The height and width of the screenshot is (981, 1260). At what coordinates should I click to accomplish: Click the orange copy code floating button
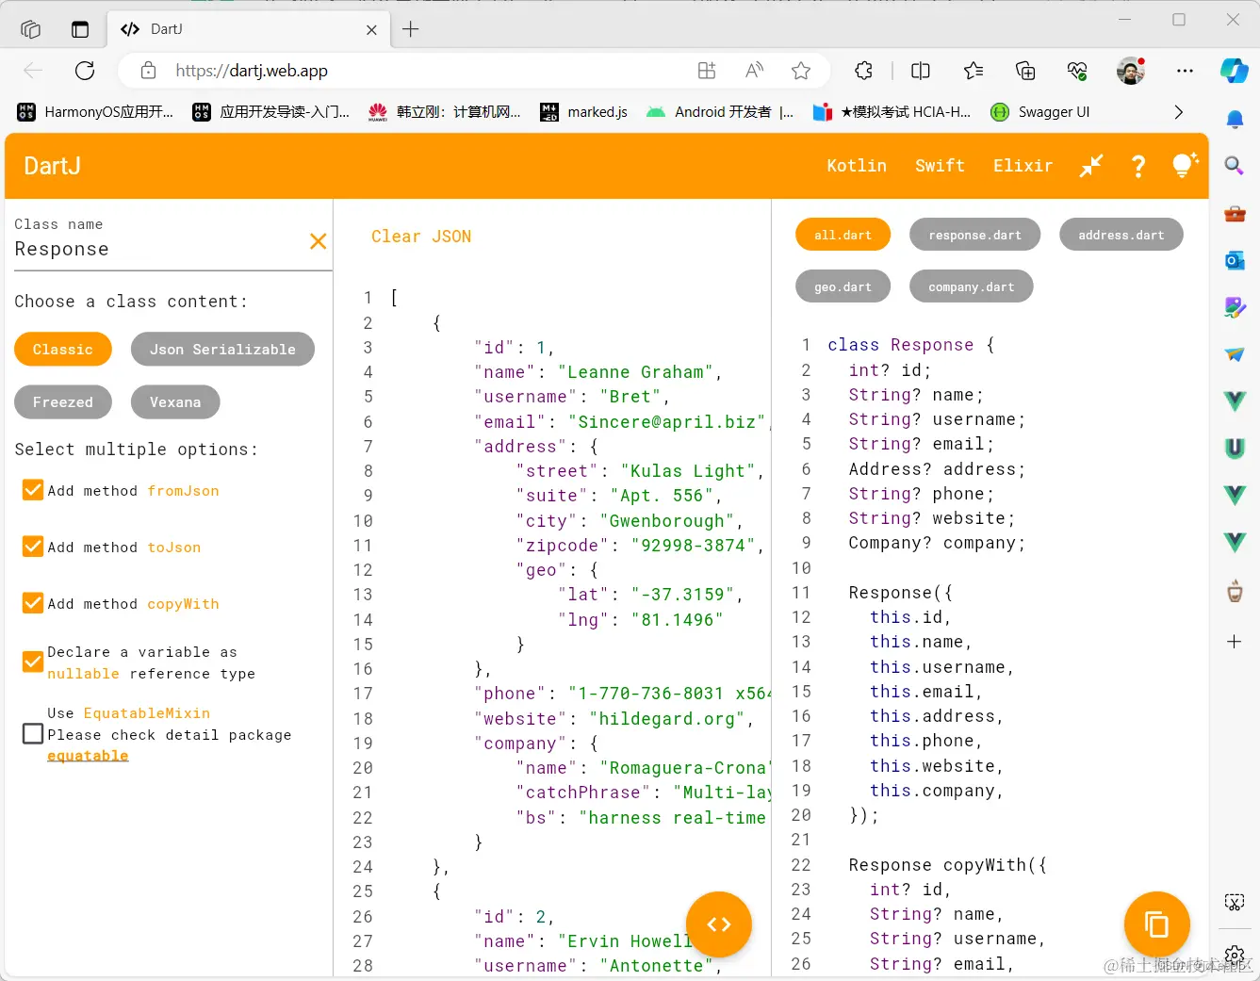(x=1157, y=924)
